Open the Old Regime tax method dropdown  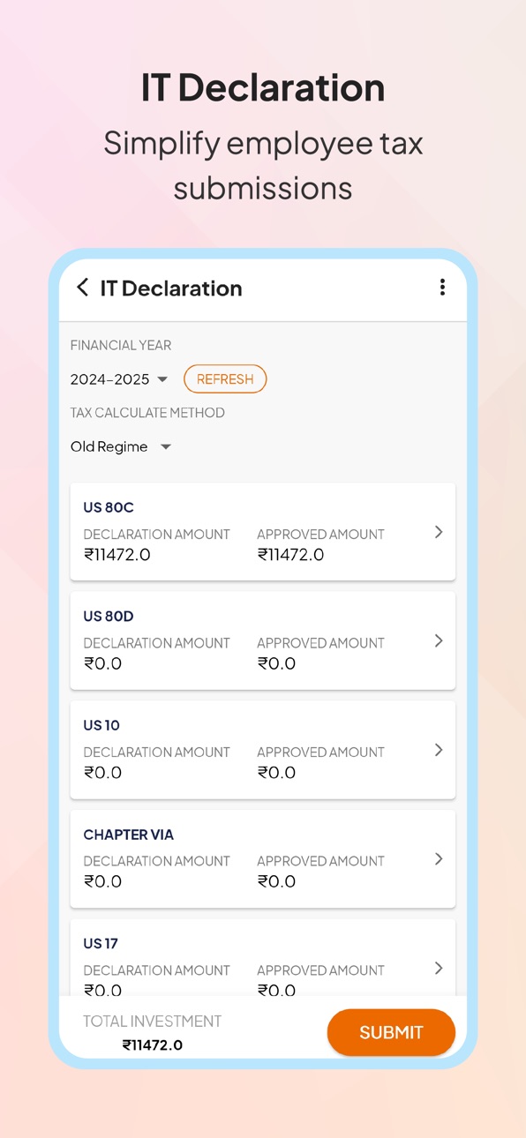(121, 446)
